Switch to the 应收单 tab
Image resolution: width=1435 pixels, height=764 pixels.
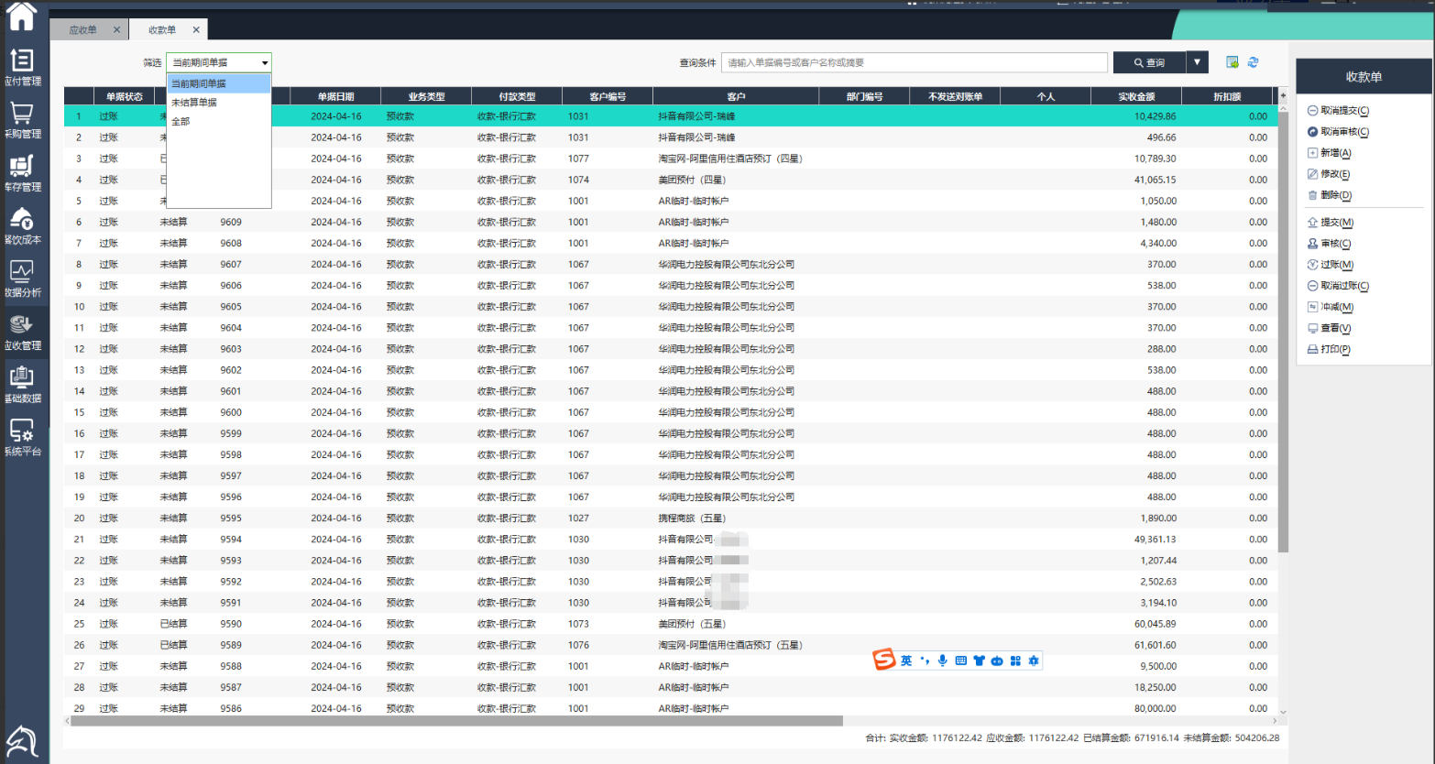[82, 30]
